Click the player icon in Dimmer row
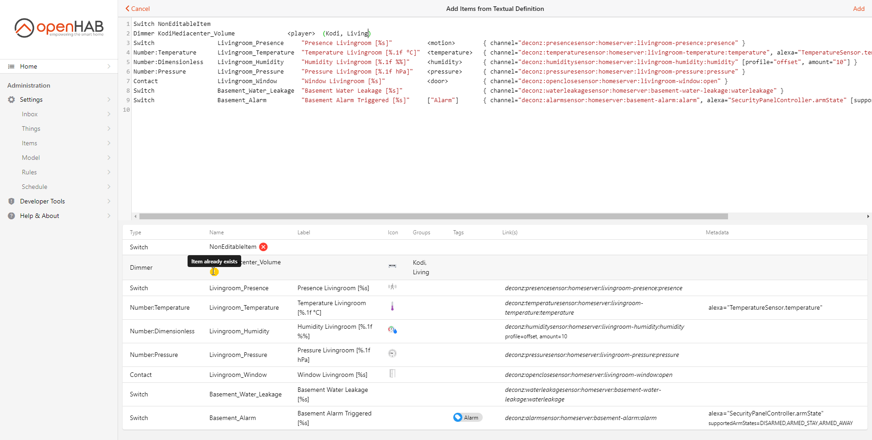The image size is (872, 440). (392, 266)
